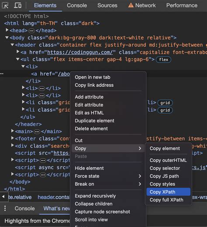The image size is (207, 227).
Task: Switch to the Elements tab
Action: pos(45,5)
